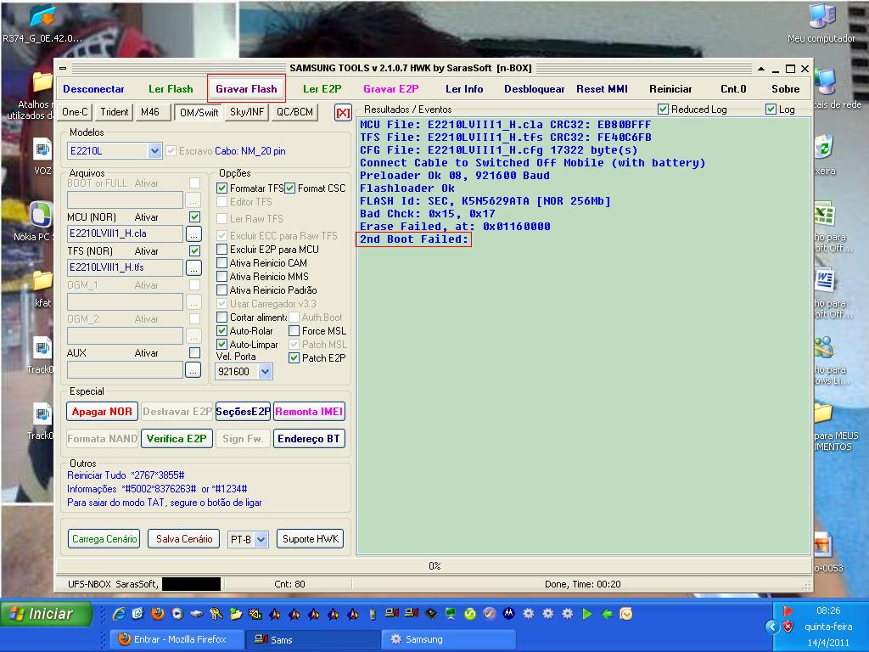This screenshot has height=652, width=869.
Task: Click the Motorola quick launch icon
Action: point(509,614)
